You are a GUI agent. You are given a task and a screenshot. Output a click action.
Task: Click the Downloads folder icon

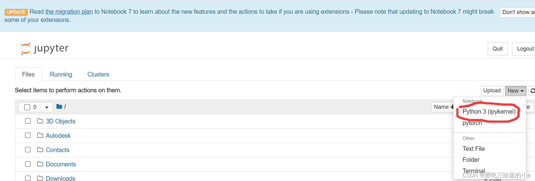[40, 178]
